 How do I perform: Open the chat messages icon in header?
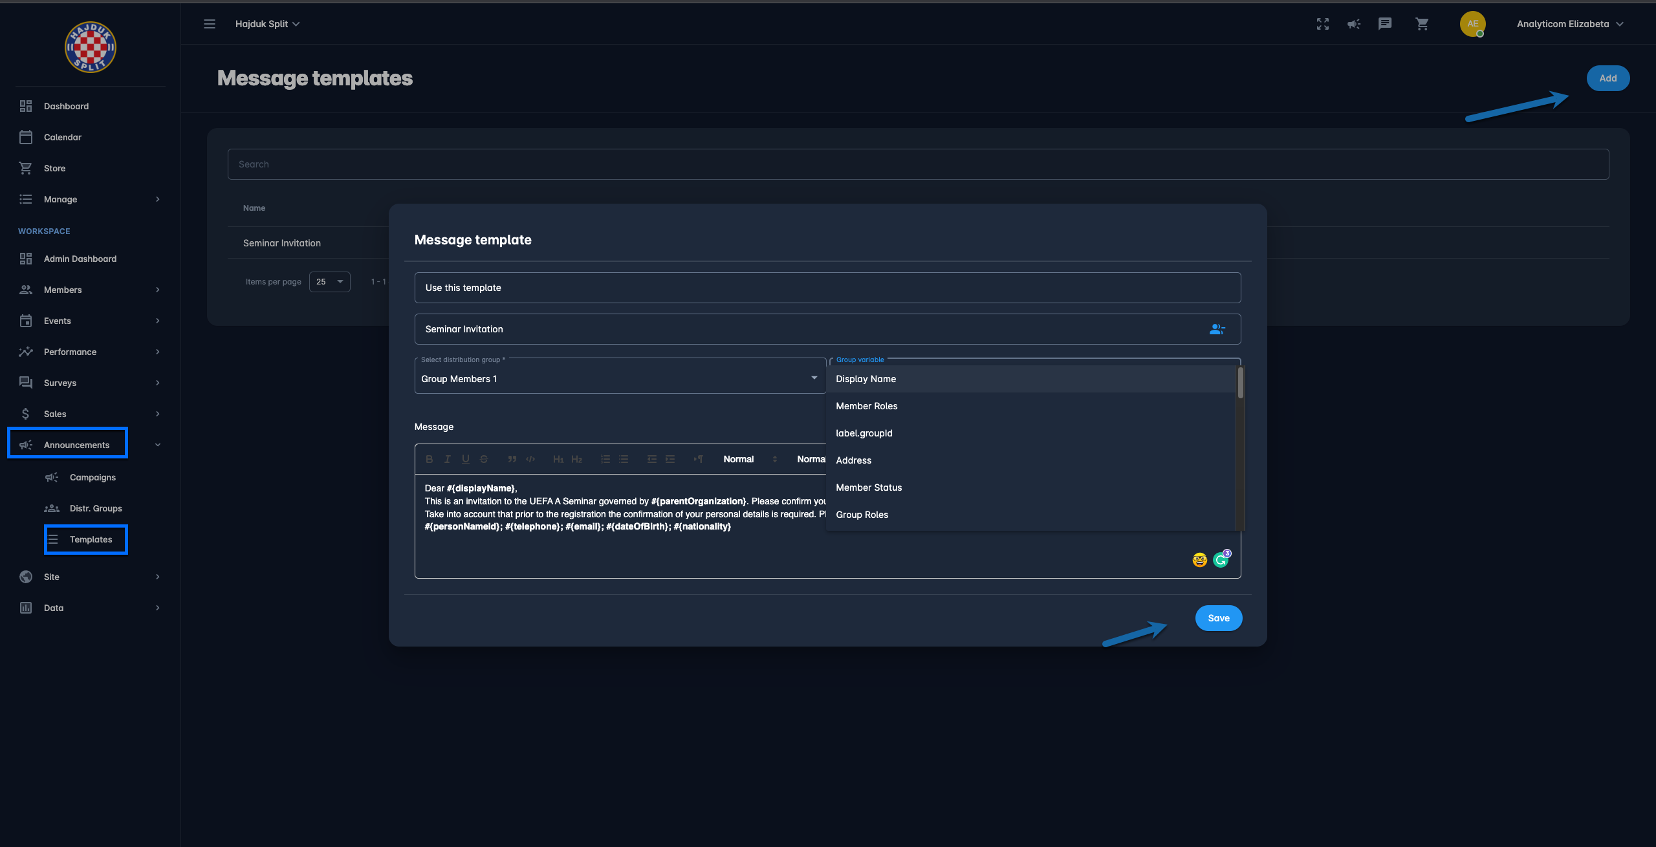click(x=1385, y=24)
